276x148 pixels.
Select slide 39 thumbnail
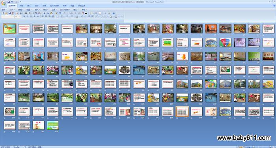(x=10, y=56)
